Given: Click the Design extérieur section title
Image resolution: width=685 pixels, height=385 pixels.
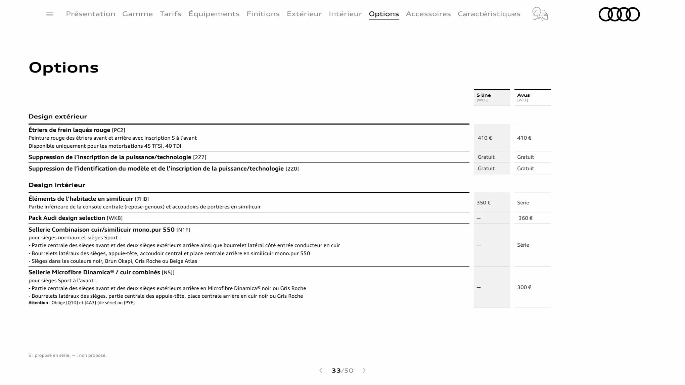Looking at the screenshot, I should click(x=58, y=116).
